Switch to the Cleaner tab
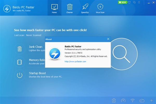Screen dimensions: 156x104 [69, 9]
